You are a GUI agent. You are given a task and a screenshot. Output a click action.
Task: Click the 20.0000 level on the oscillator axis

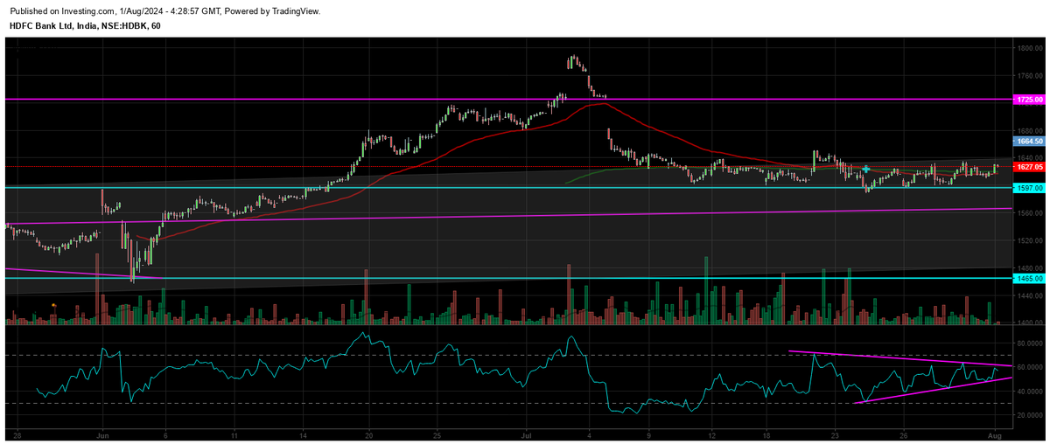coord(1028,415)
